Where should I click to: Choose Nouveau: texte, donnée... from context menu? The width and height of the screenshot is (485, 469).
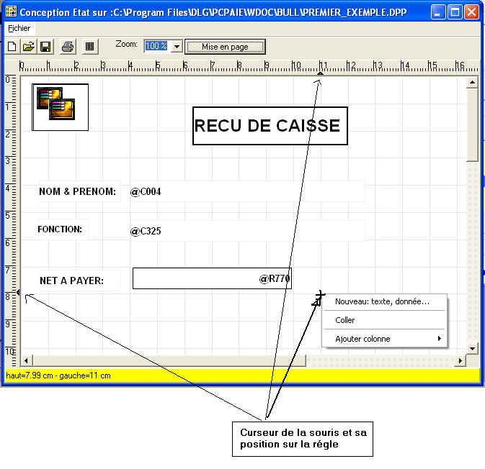click(382, 302)
